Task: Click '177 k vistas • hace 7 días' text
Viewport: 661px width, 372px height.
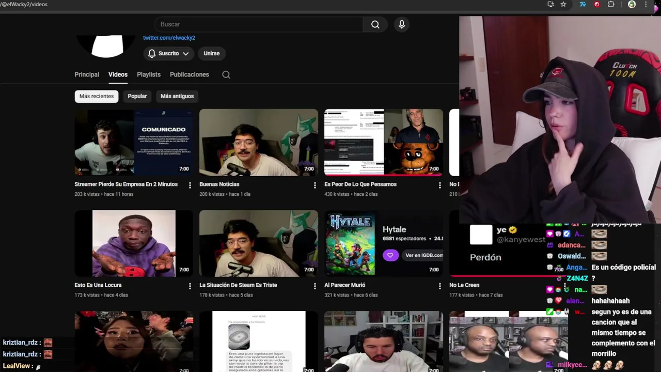Action: pos(476,295)
